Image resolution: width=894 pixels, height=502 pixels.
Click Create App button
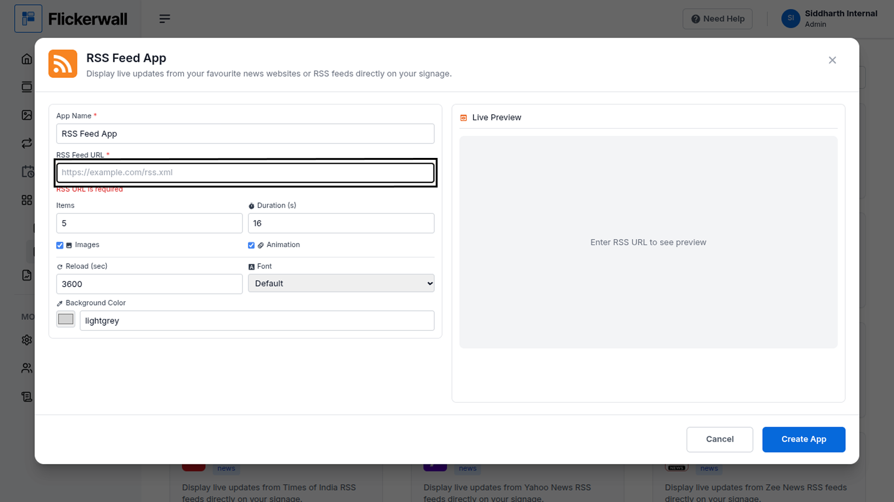pyautogui.click(x=804, y=439)
